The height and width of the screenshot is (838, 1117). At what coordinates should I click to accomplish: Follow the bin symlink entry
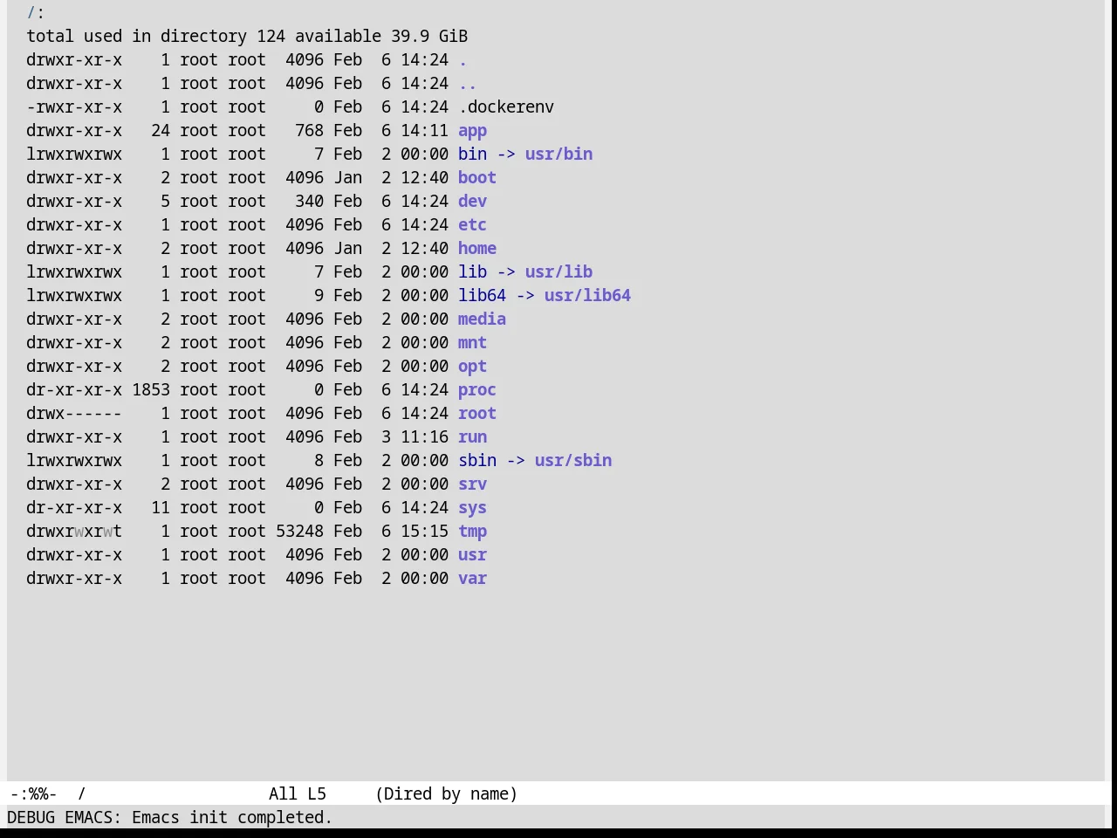(472, 155)
